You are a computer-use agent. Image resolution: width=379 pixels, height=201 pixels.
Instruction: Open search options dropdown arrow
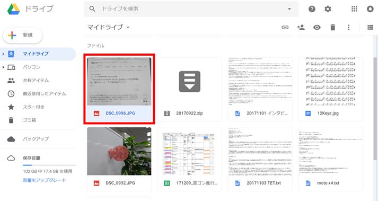[x=289, y=9]
